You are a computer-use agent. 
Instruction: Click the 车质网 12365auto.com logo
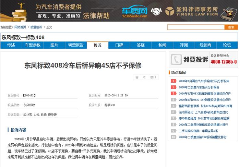134,11
